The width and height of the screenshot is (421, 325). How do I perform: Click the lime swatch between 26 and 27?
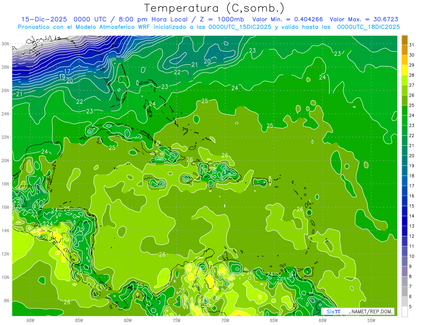click(405, 90)
